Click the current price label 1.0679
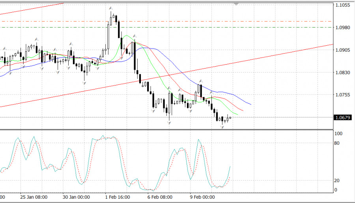The height and width of the screenshot is (203, 355). point(343,117)
